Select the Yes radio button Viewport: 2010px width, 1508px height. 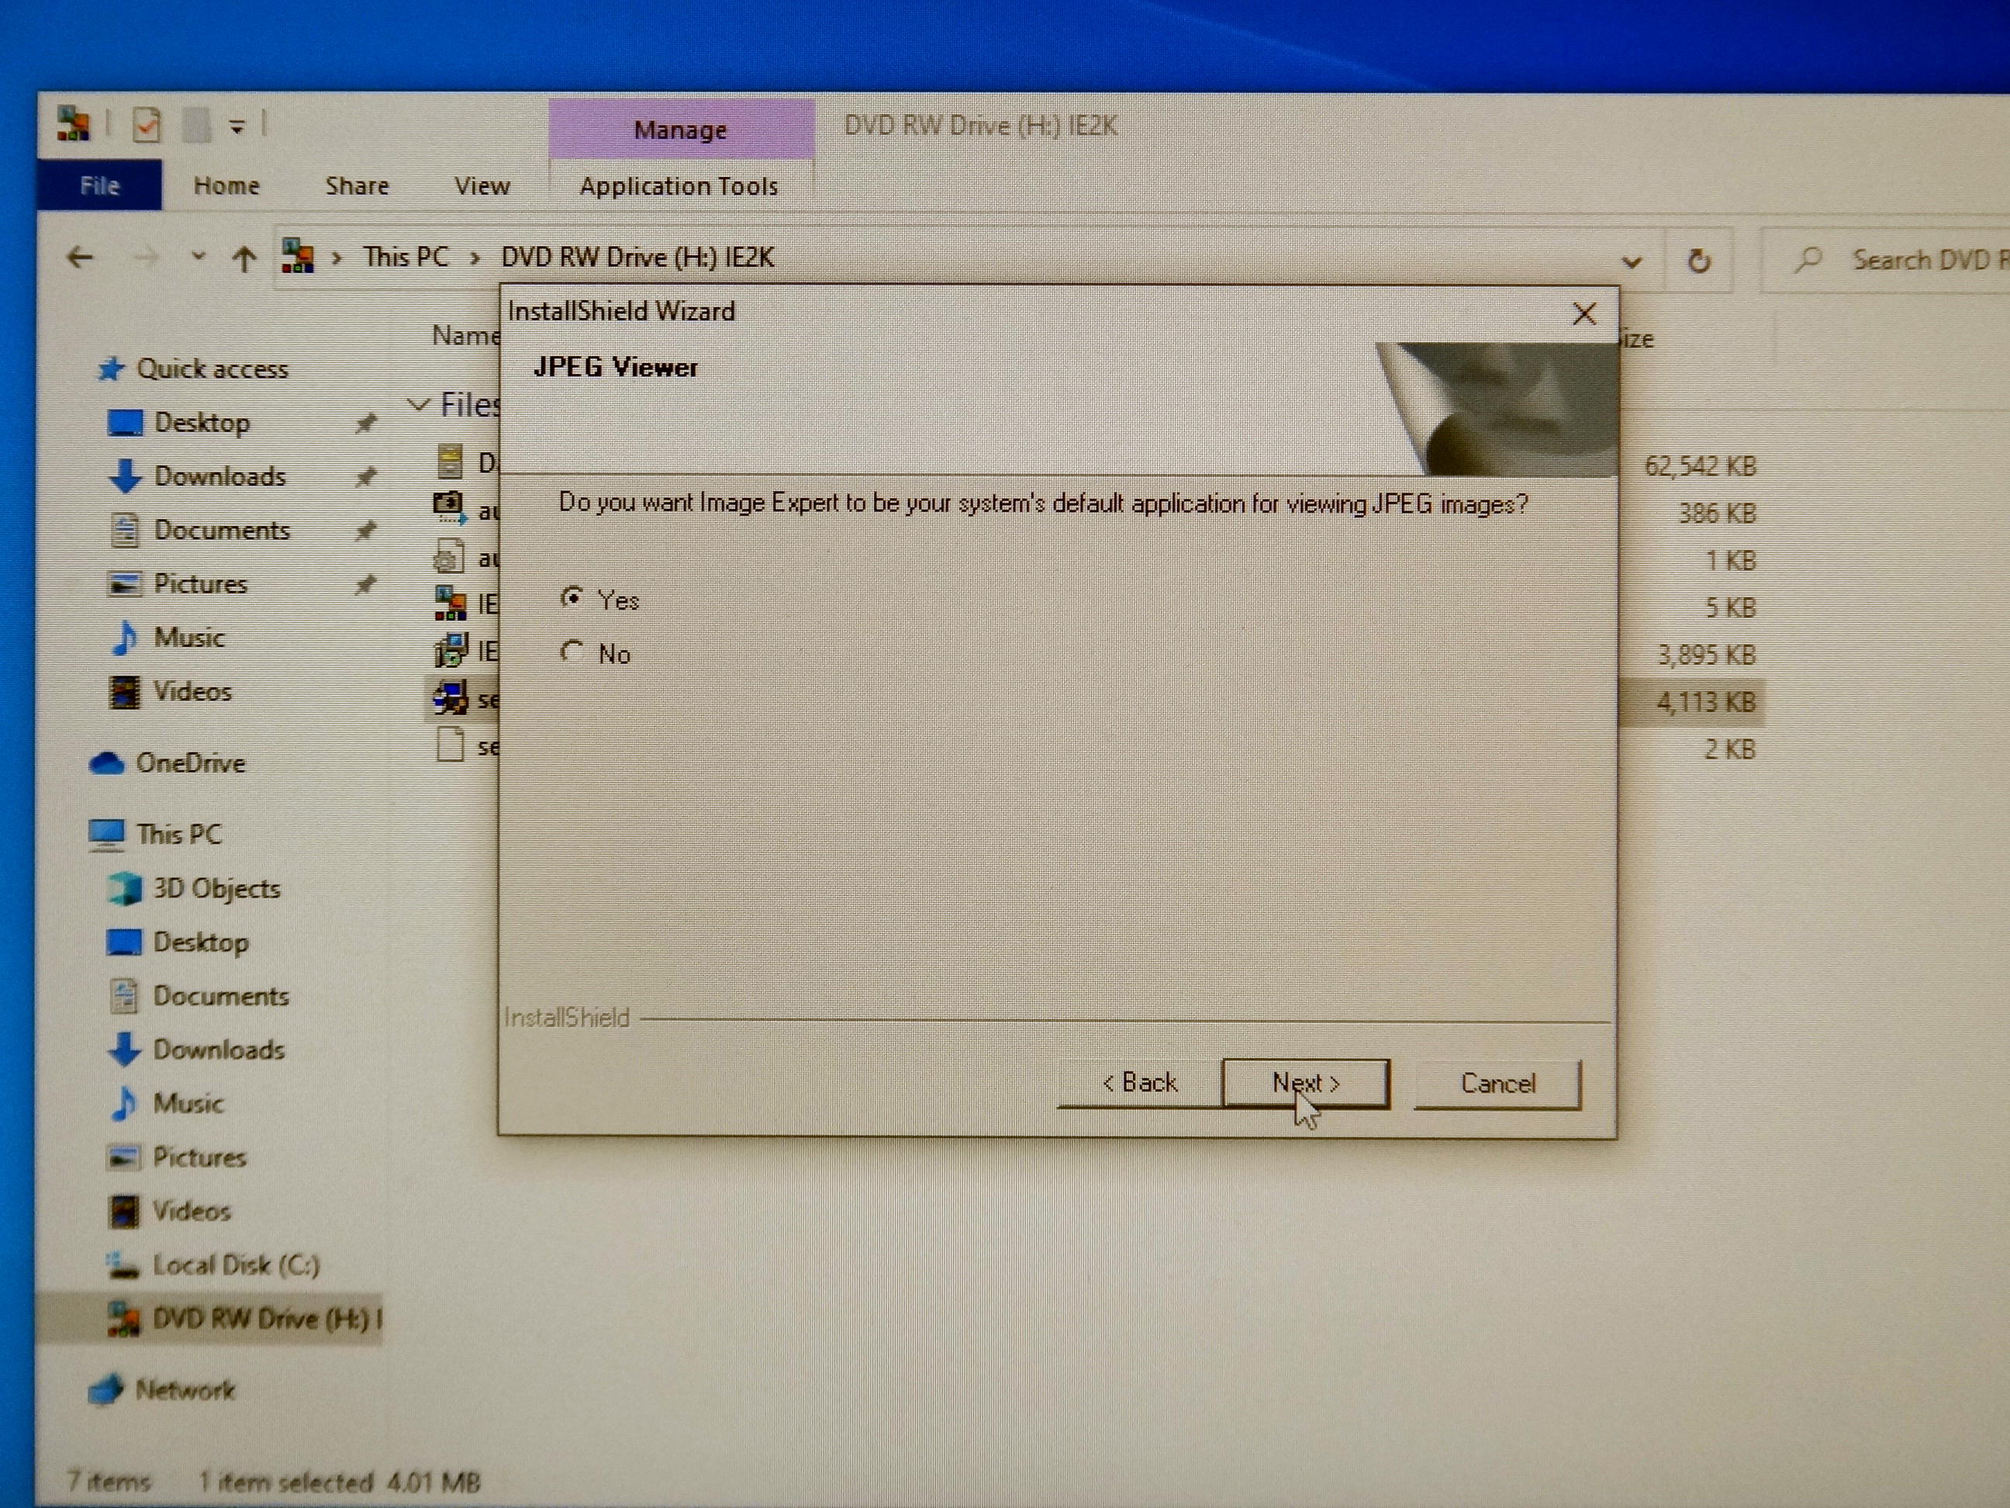click(572, 598)
